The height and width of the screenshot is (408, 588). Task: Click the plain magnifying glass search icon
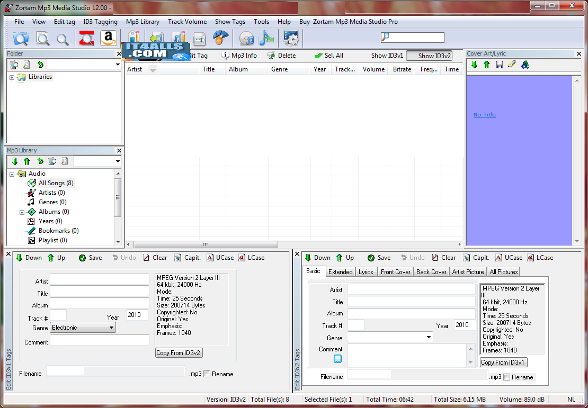click(63, 39)
